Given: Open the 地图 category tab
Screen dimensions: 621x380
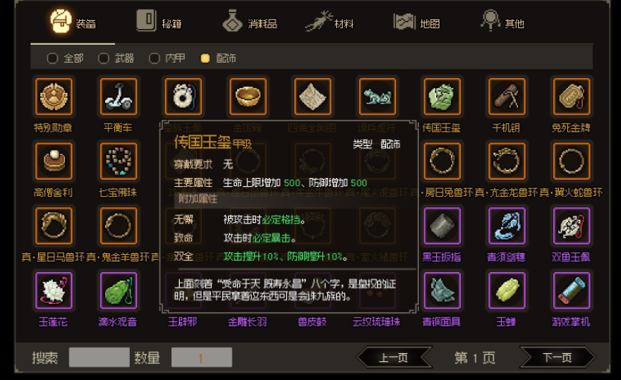Looking at the screenshot, I should pos(417,22).
